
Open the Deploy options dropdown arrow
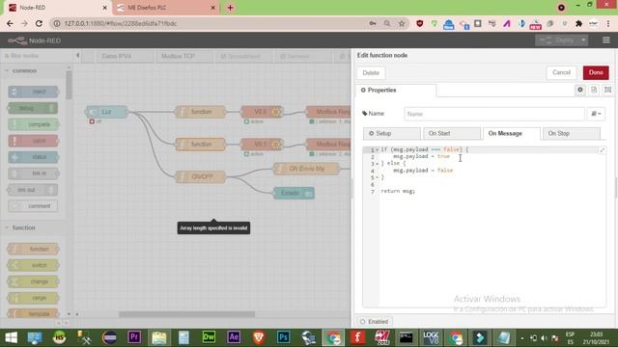pyautogui.click(x=583, y=40)
